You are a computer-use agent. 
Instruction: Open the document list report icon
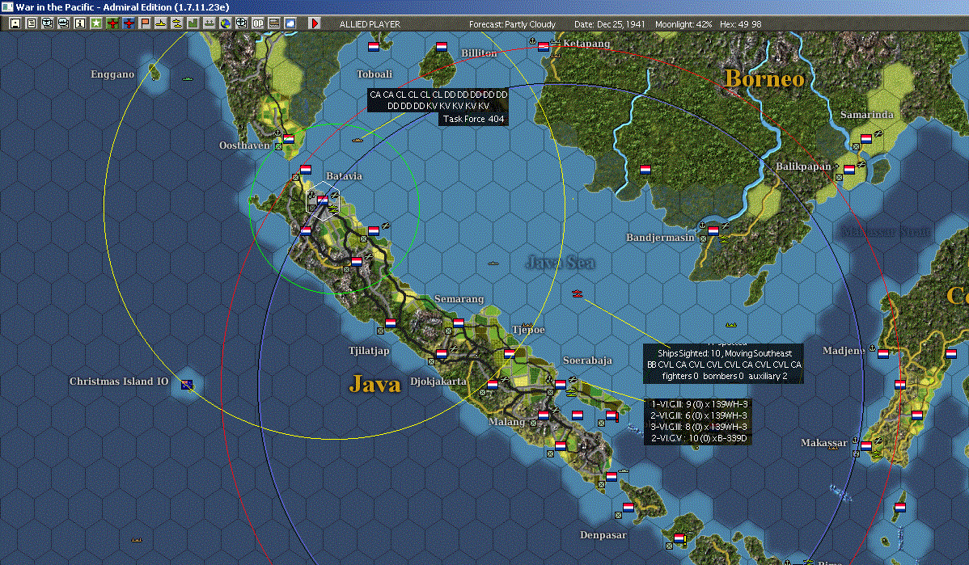pos(32,23)
